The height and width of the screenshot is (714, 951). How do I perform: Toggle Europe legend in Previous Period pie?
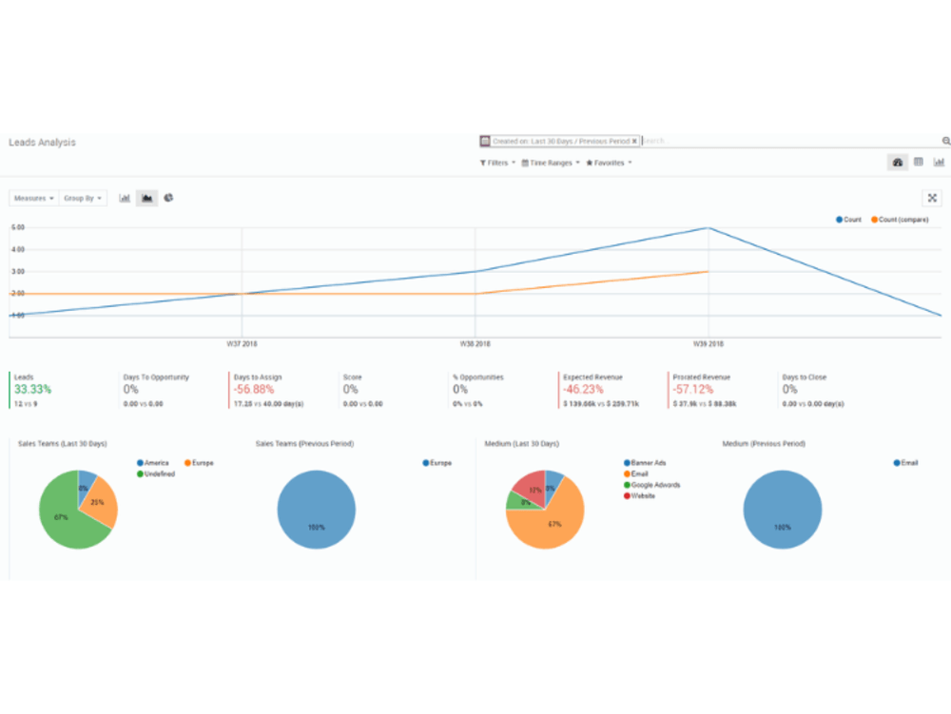[x=437, y=463]
